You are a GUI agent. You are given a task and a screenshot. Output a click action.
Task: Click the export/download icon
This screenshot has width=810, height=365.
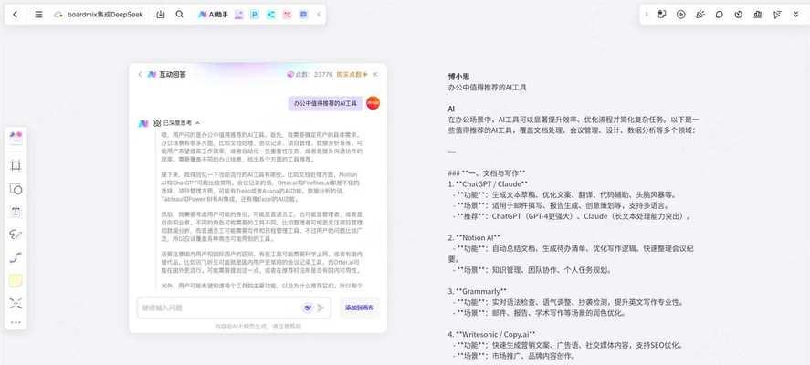[x=161, y=15]
